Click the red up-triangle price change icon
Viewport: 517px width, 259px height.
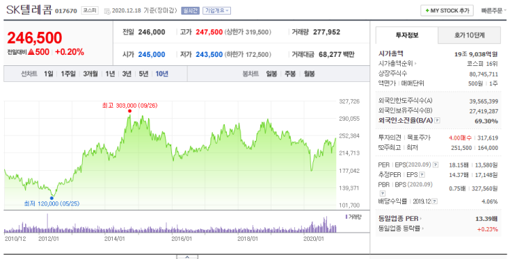point(31,52)
